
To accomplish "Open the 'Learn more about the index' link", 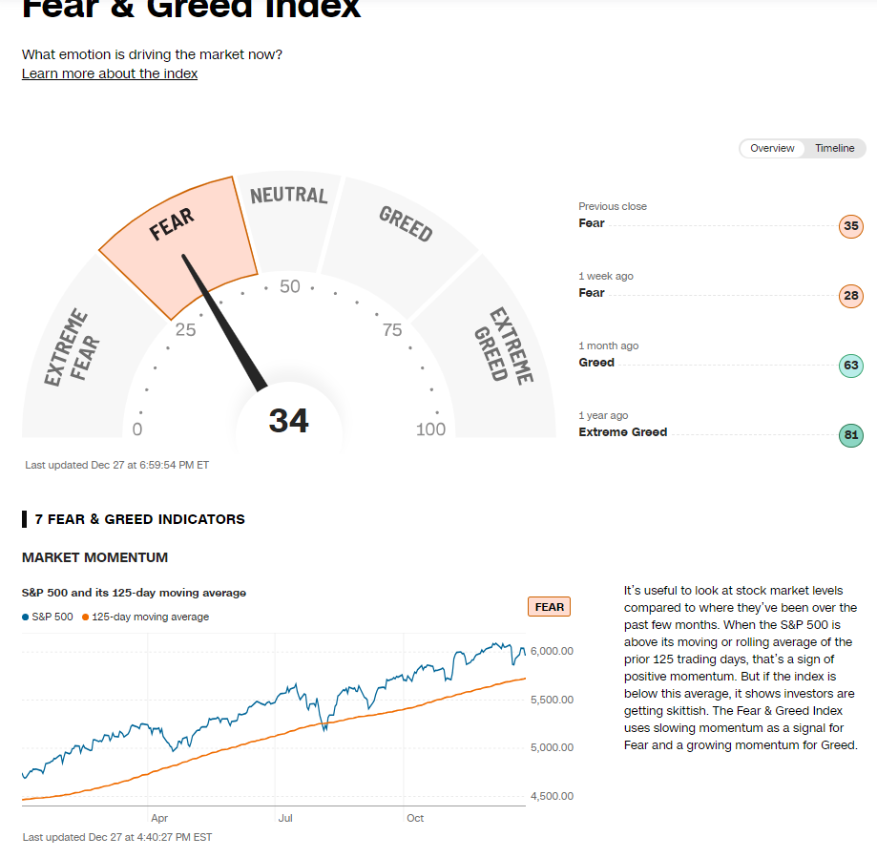I will click(110, 73).
